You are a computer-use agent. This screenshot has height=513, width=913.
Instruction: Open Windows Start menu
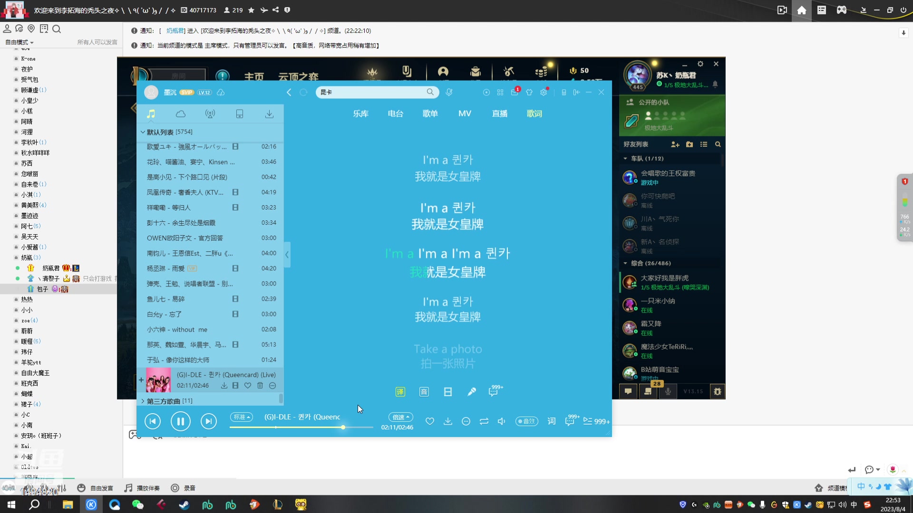coord(11,504)
